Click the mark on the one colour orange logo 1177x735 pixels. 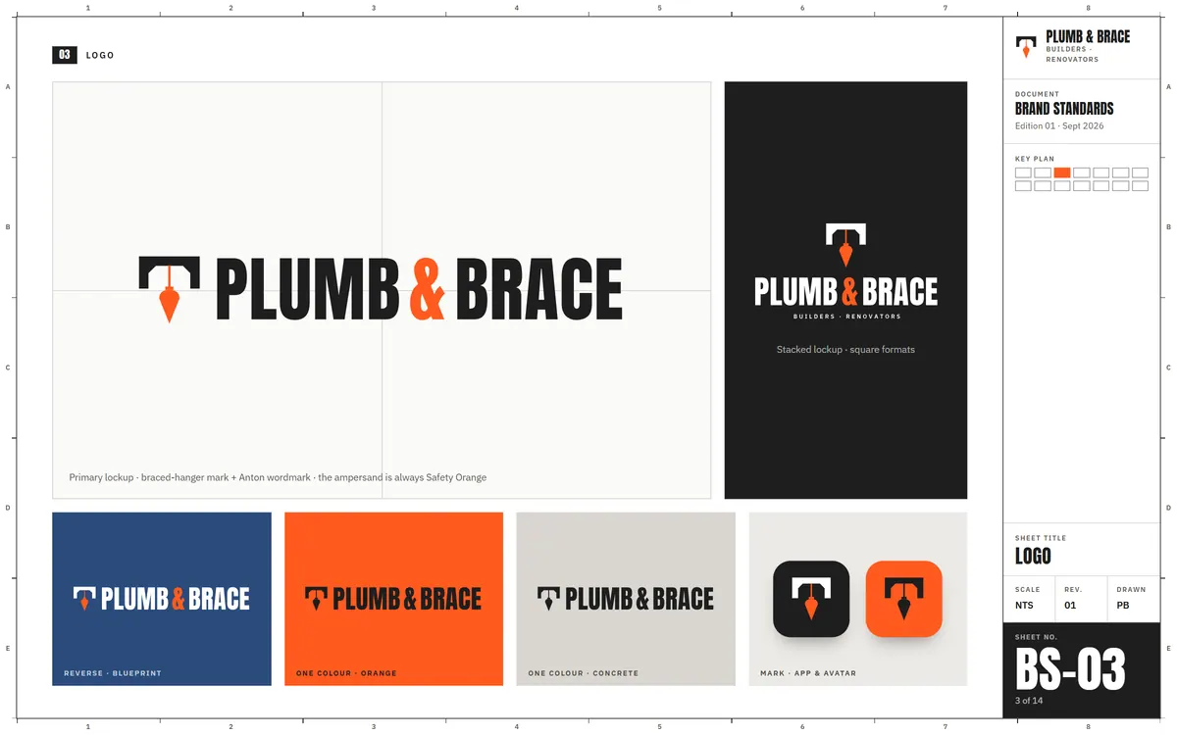pos(316,599)
